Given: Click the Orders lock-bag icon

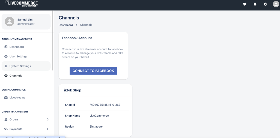Looking at the screenshot, I should point(6,119).
